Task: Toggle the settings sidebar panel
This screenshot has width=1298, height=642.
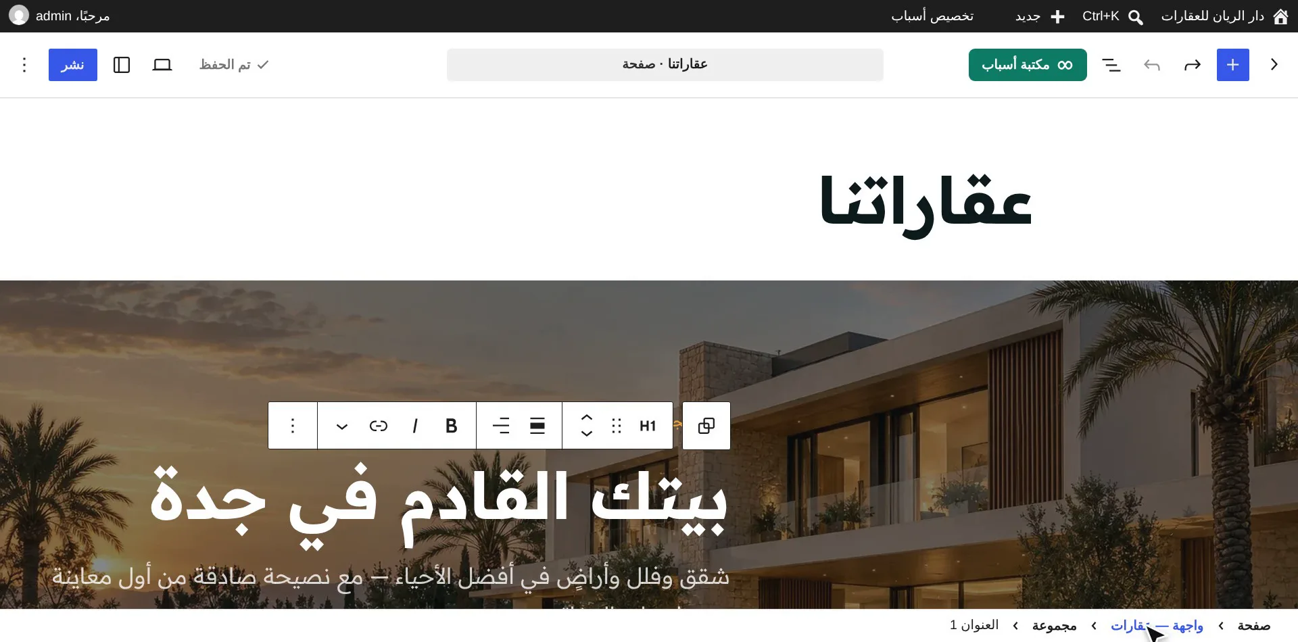Action: tap(122, 65)
